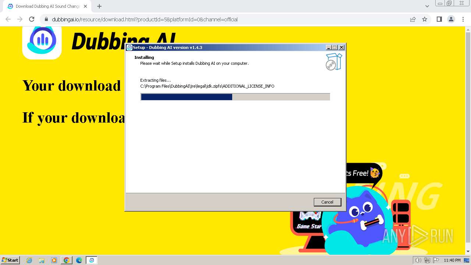Switch to Chrome in taskbar
The image size is (471, 265).
tap(67, 260)
